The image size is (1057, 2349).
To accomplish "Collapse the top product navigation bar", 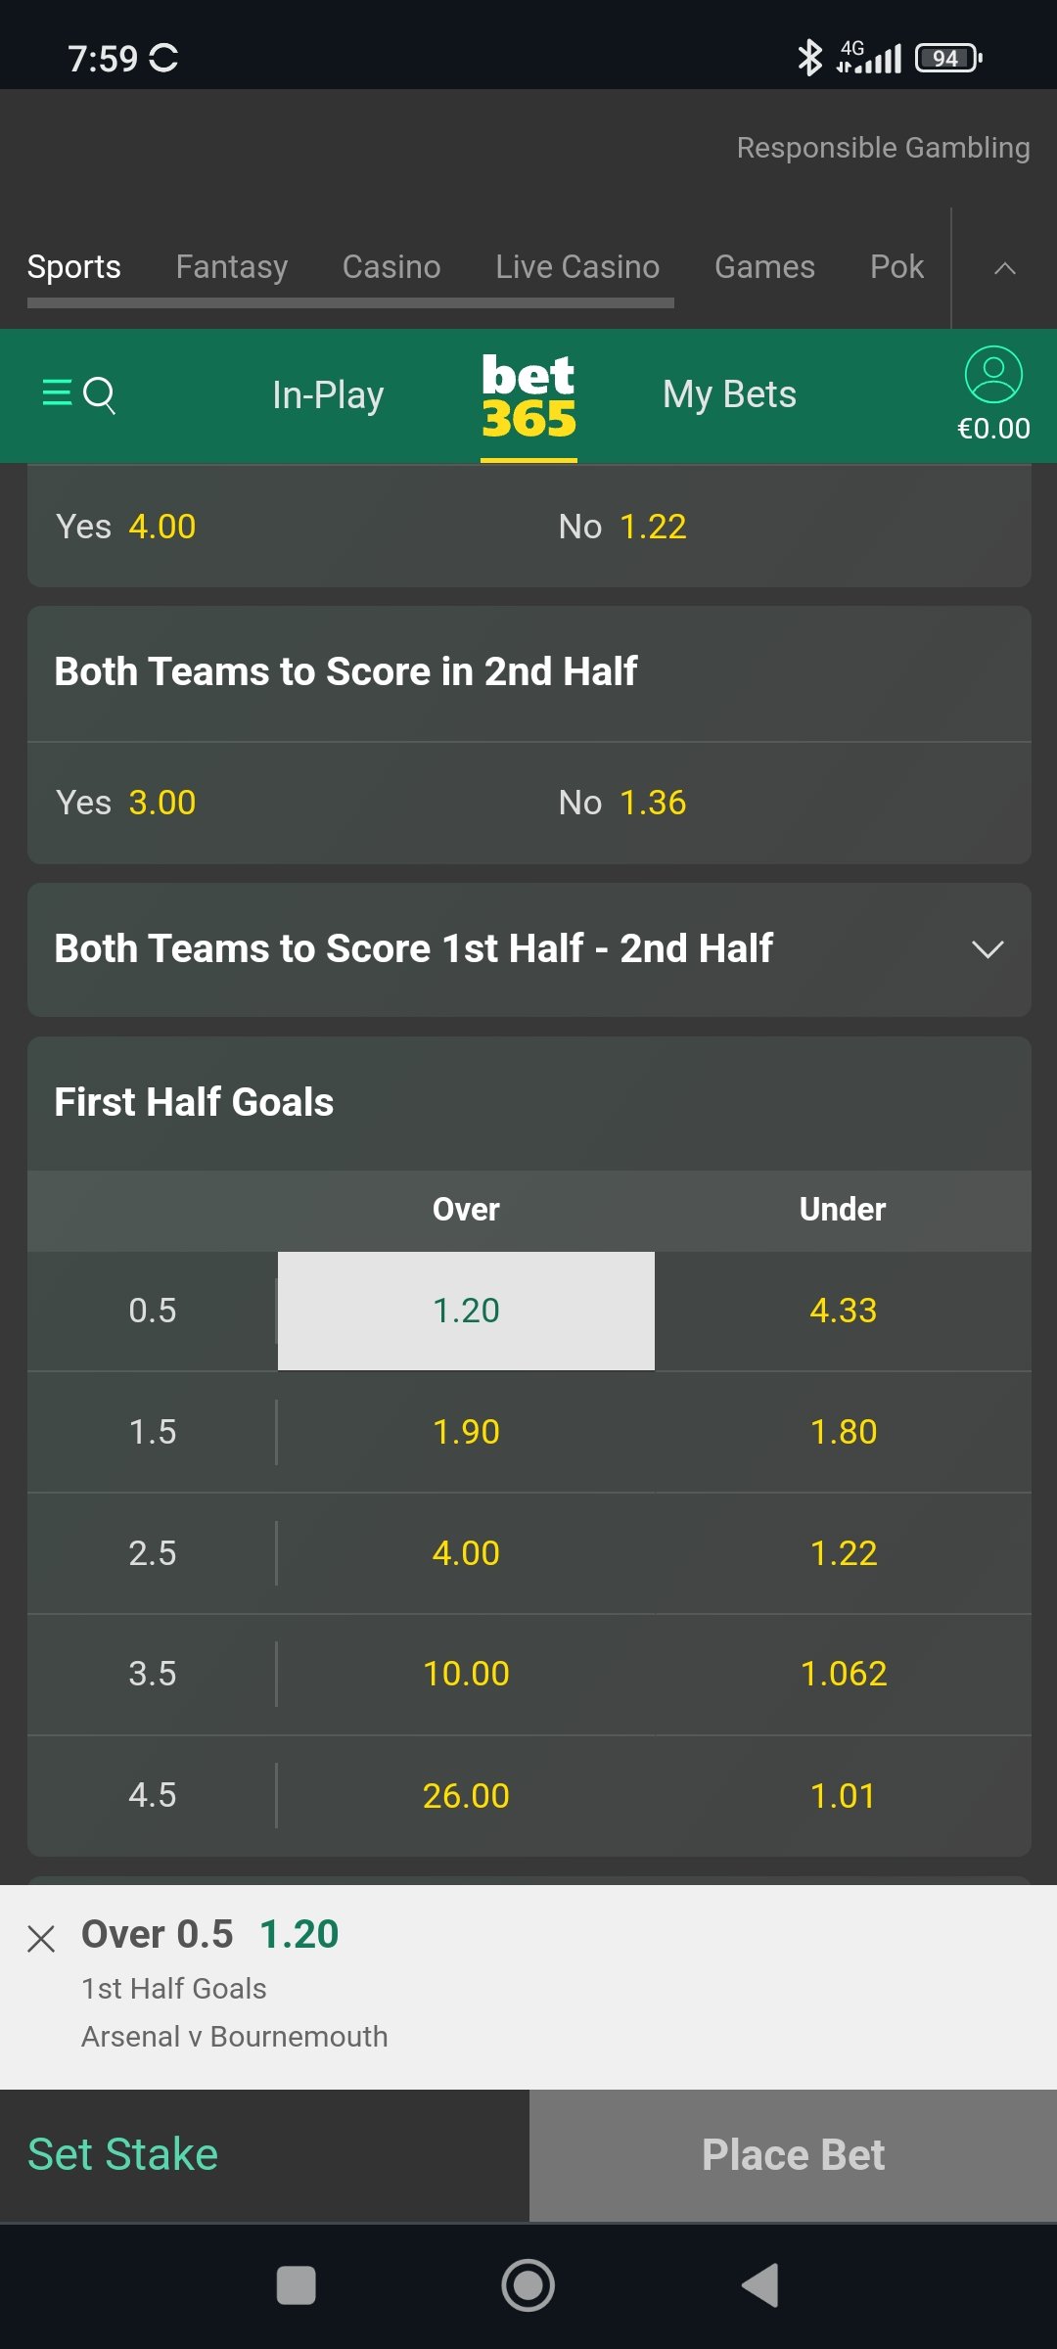I will (1004, 268).
